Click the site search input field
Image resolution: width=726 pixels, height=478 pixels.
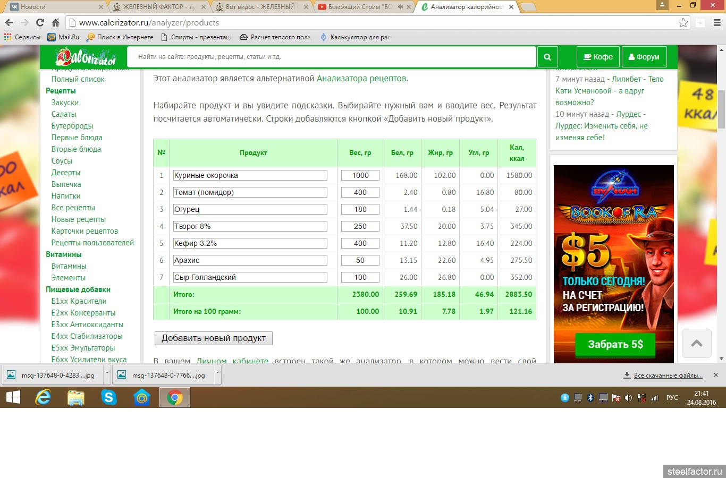(332, 57)
